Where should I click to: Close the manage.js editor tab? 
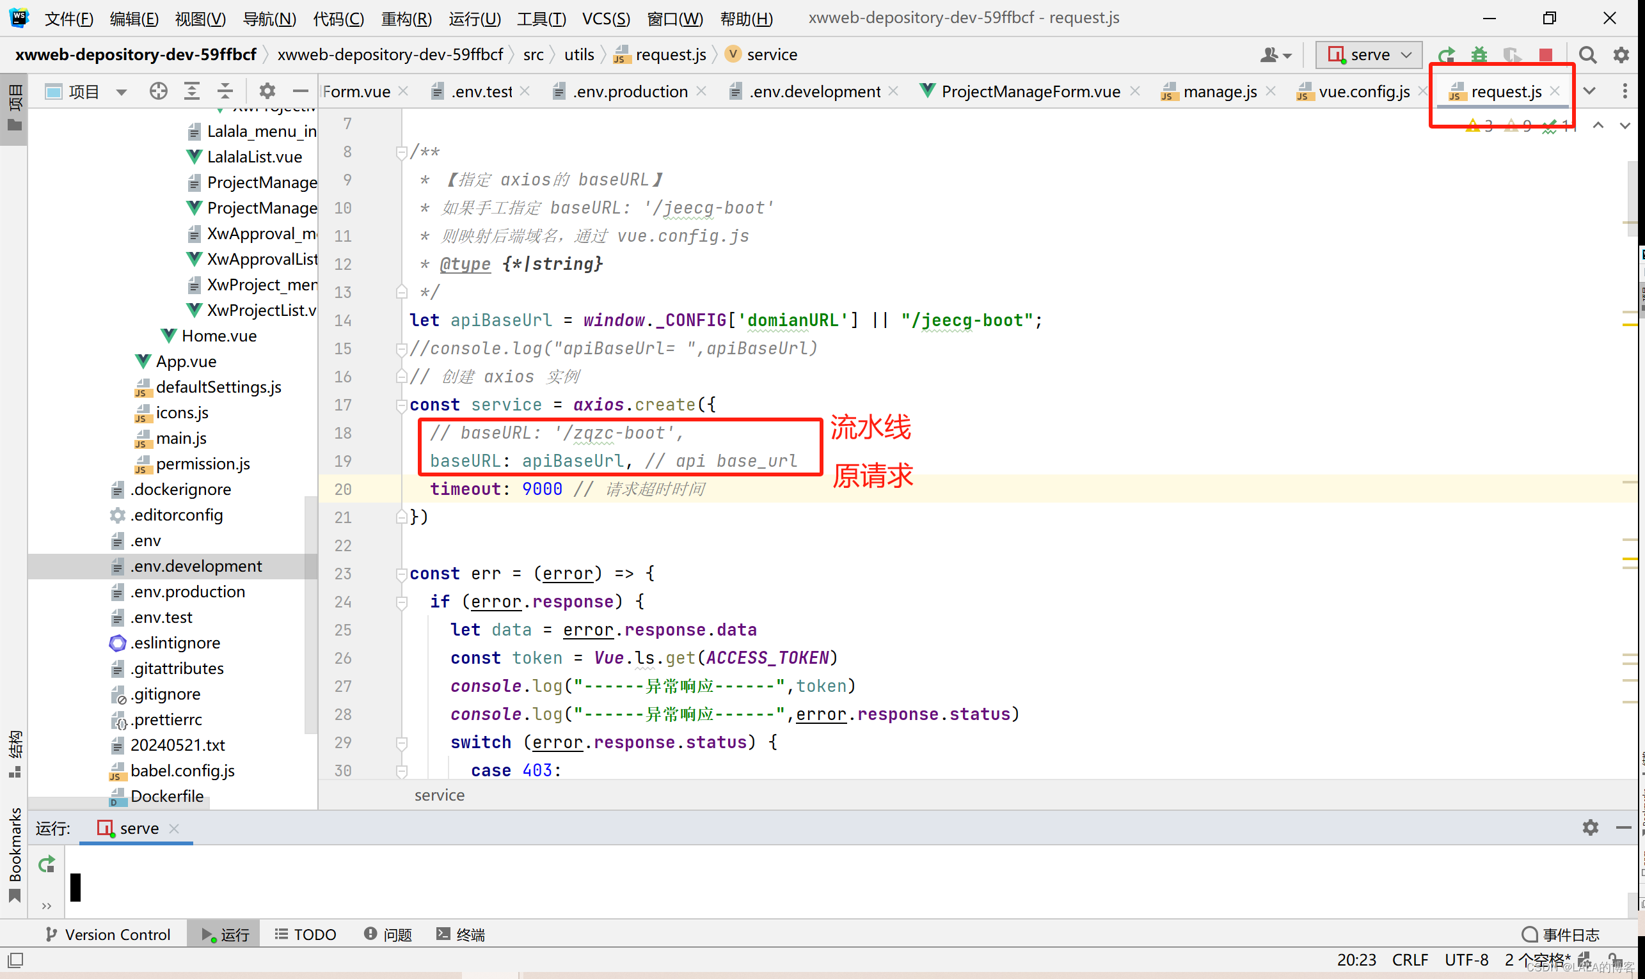(x=1270, y=91)
